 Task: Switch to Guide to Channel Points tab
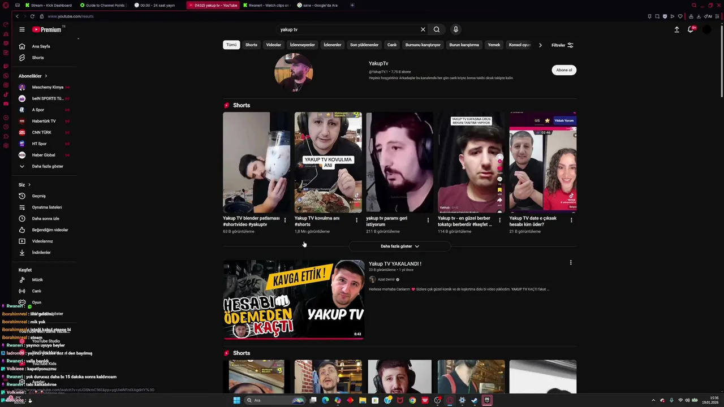tap(104, 5)
